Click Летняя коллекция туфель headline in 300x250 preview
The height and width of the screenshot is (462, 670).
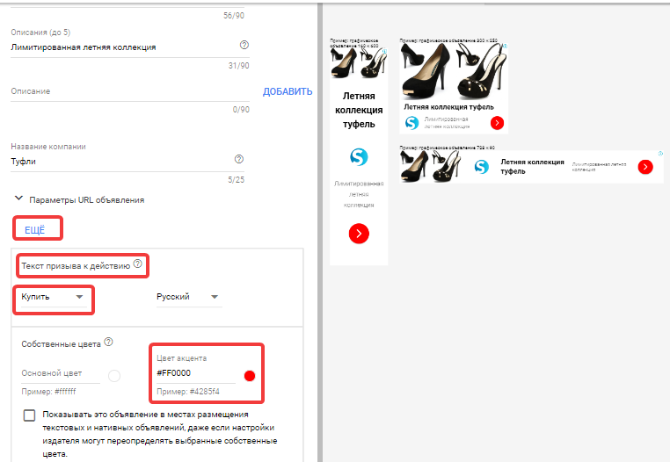[448, 107]
